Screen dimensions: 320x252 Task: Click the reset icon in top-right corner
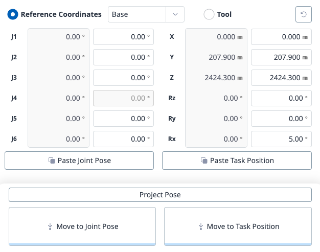pos(304,14)
